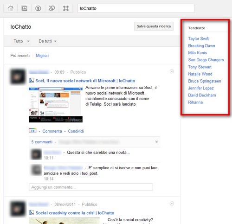Switch to Più recenti results
Viewport: 232px width, 224px height.
pyautogui.click(x=20, y=56)
